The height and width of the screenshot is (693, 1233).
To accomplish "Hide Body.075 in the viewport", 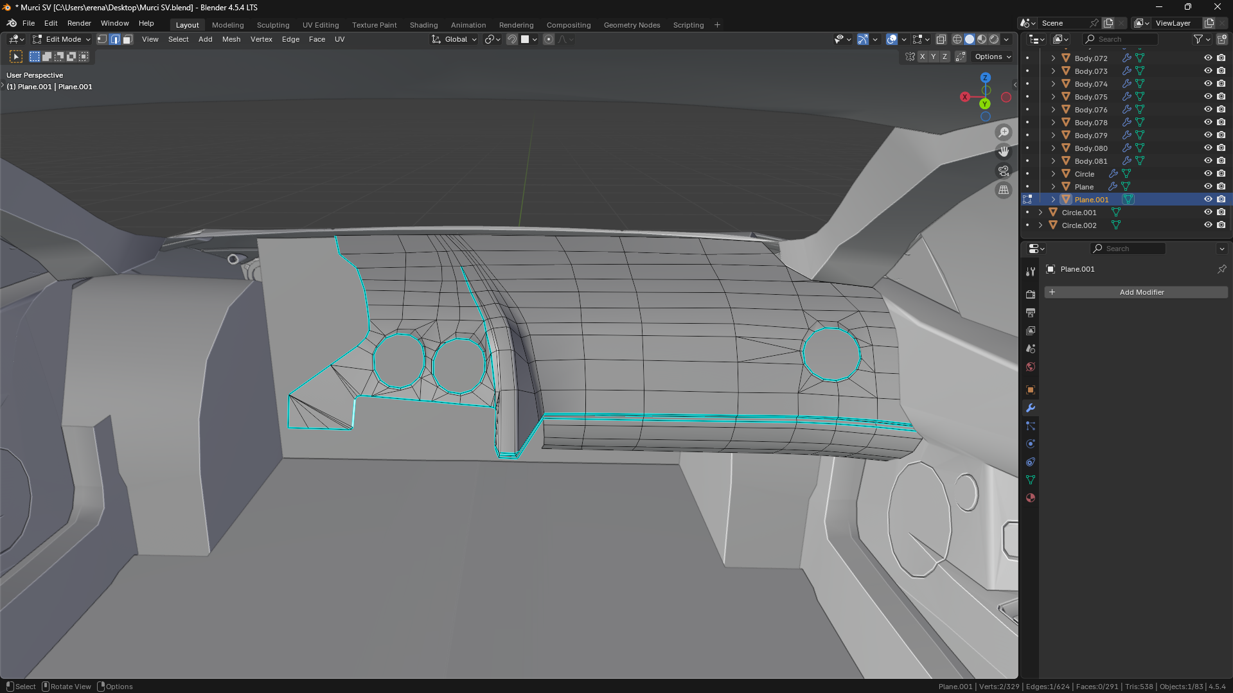I will 1207,96.
